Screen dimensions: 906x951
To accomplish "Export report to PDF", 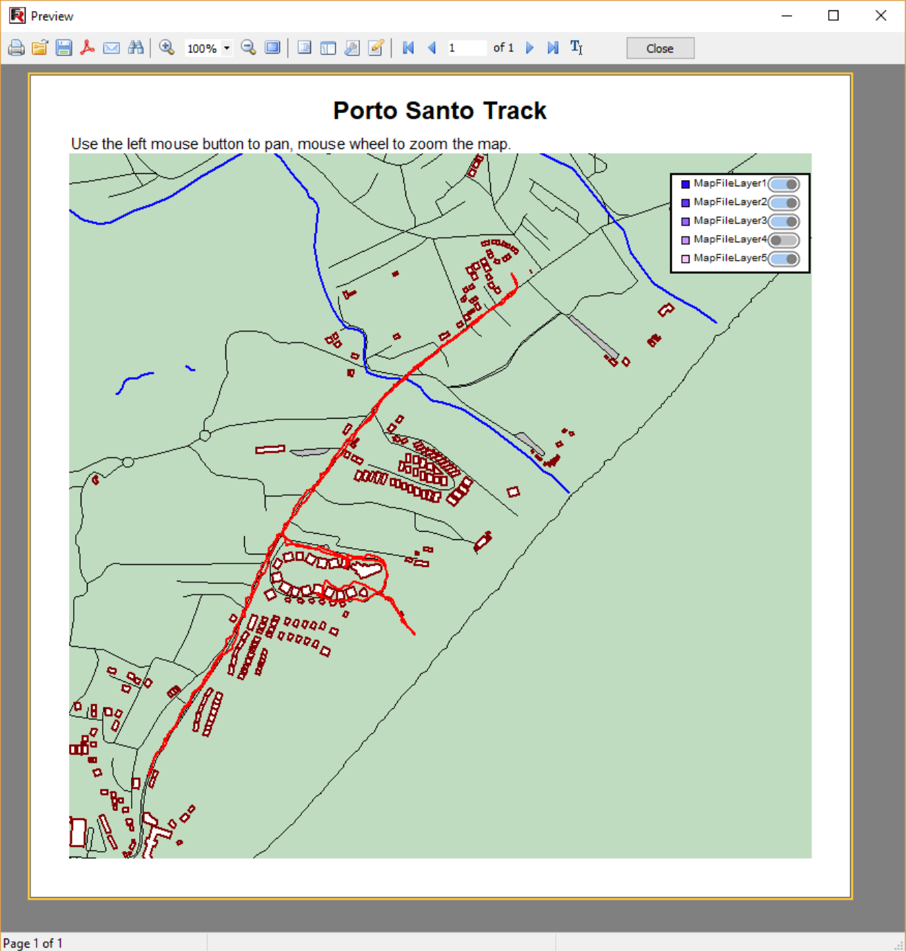I will [88, 48].
